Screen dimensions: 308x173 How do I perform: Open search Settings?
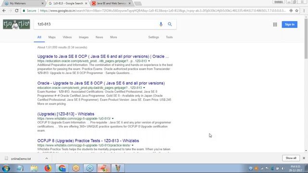154,37
